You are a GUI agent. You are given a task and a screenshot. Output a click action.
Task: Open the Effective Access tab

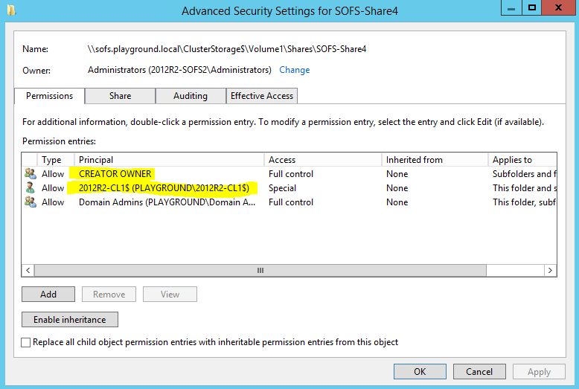coord(262,96)
